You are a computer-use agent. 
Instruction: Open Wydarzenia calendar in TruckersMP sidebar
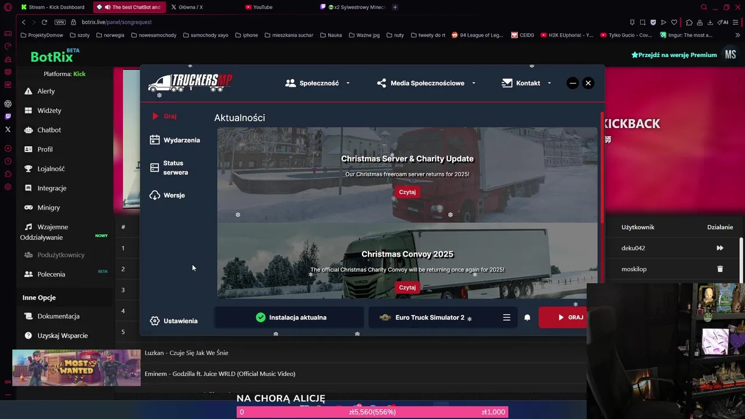point(175,140)
